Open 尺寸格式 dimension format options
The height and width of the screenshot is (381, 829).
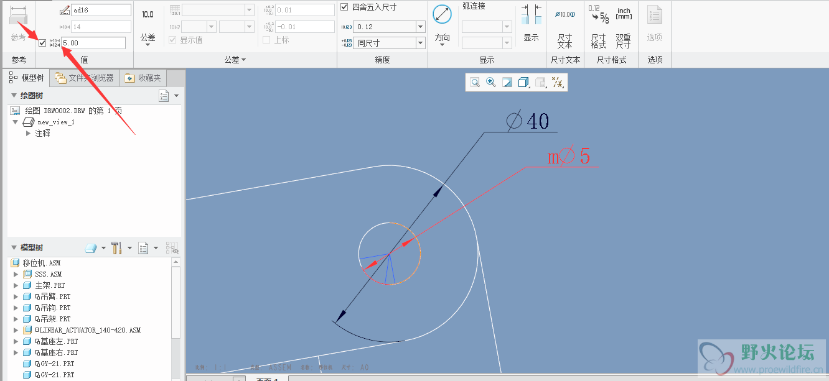click(598, 27)
